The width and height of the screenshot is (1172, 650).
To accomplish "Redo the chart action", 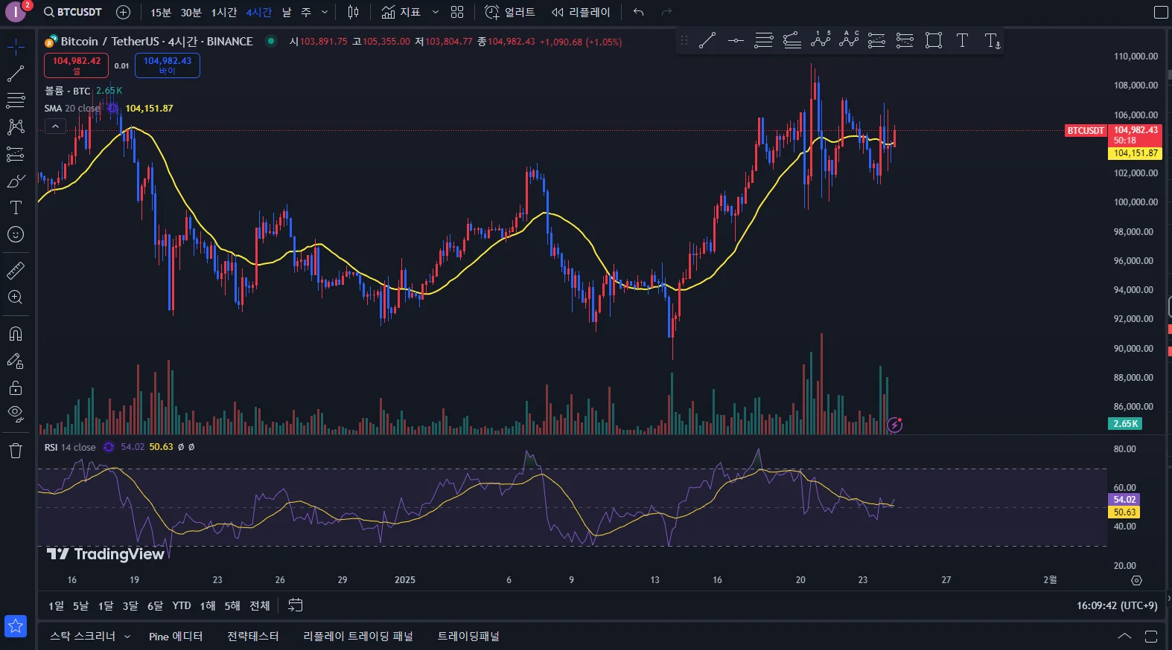I will pyautogui.click(x=666, y=12).
